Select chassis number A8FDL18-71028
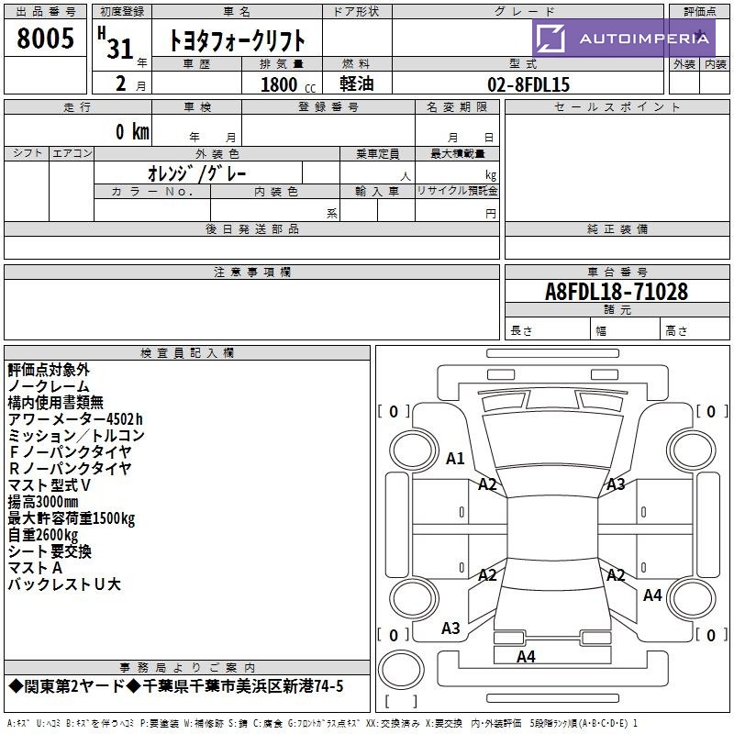 coord(617,292)
